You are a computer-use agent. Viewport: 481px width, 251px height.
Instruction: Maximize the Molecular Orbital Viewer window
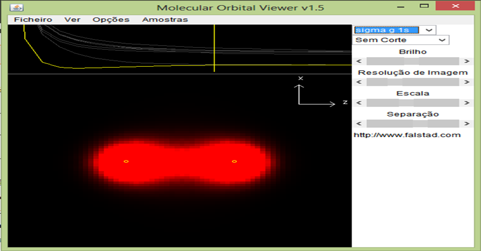click(425, 6)
